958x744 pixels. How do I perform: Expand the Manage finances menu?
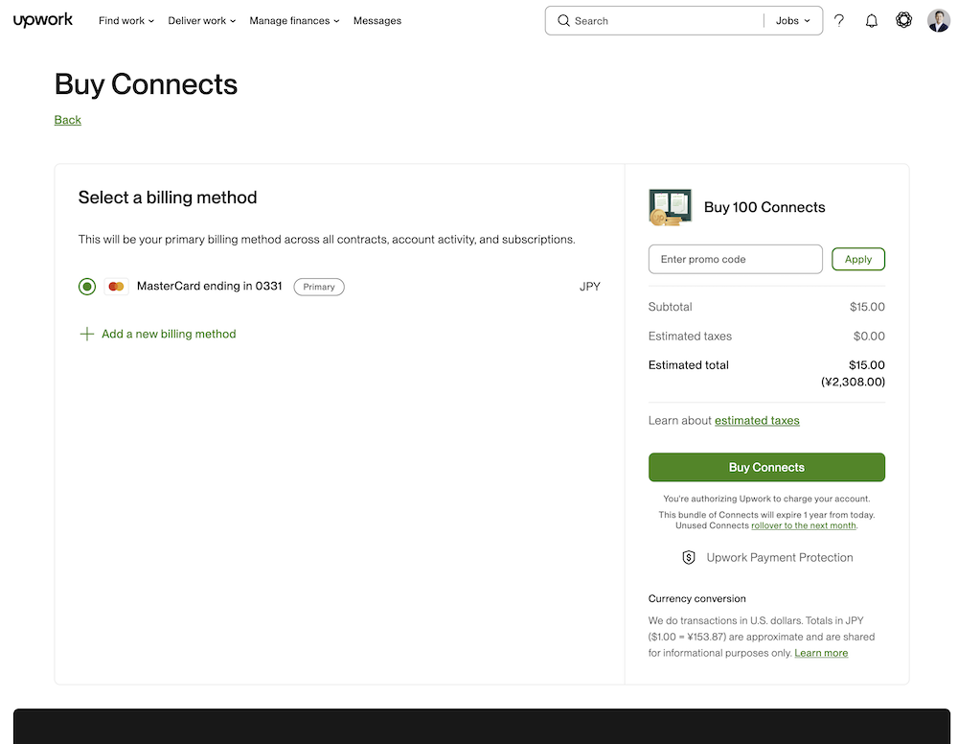click(294, 21)
